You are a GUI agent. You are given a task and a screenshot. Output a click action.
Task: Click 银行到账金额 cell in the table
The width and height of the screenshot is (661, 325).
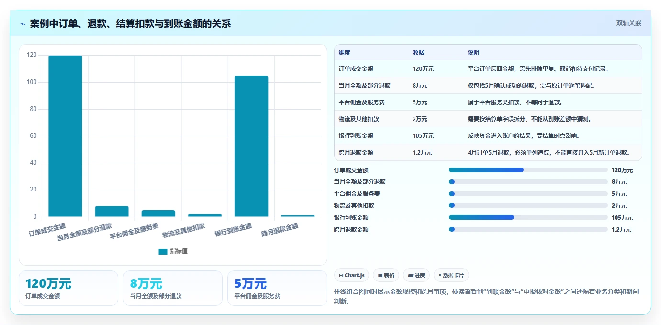[356, 136]
